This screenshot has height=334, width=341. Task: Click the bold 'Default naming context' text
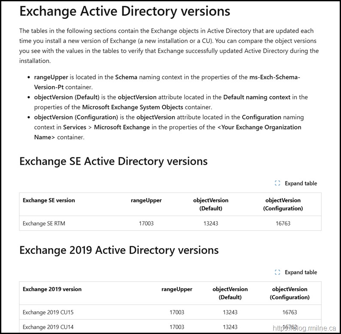tap(257, 97)
